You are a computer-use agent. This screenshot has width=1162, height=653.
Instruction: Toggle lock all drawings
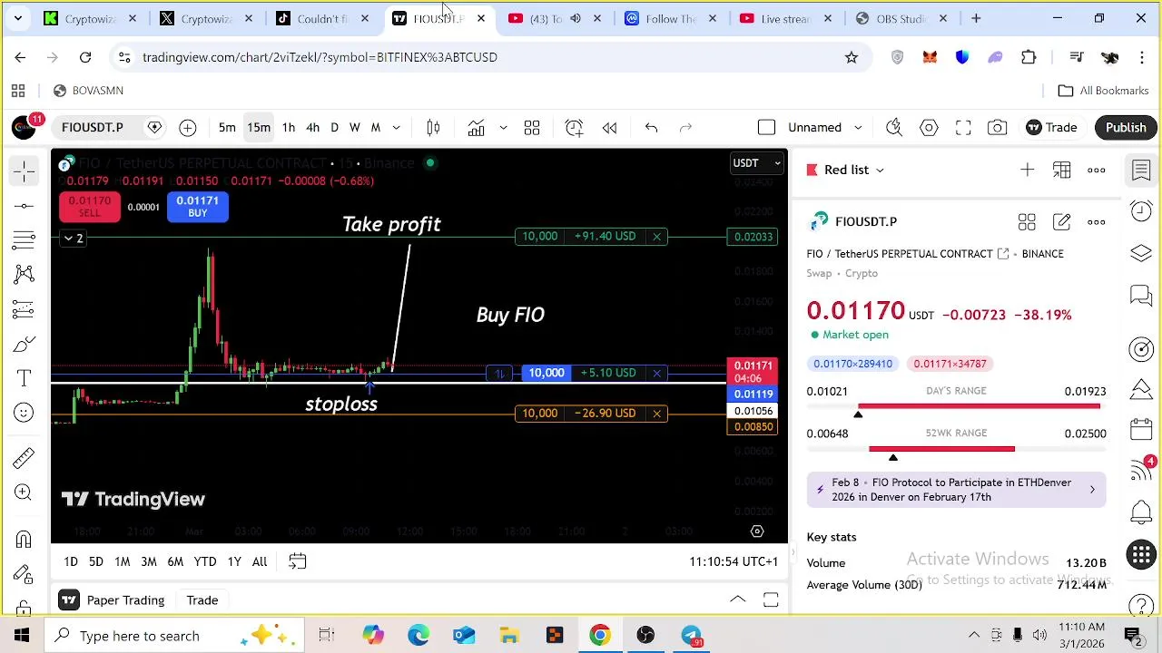pos(25,606)
